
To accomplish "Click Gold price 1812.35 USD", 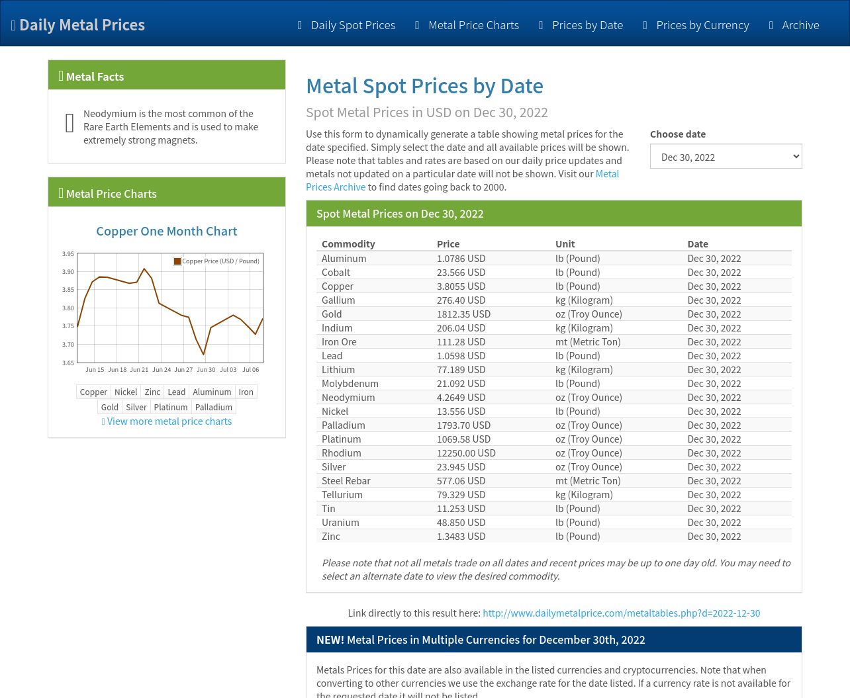I will point(463,314).
